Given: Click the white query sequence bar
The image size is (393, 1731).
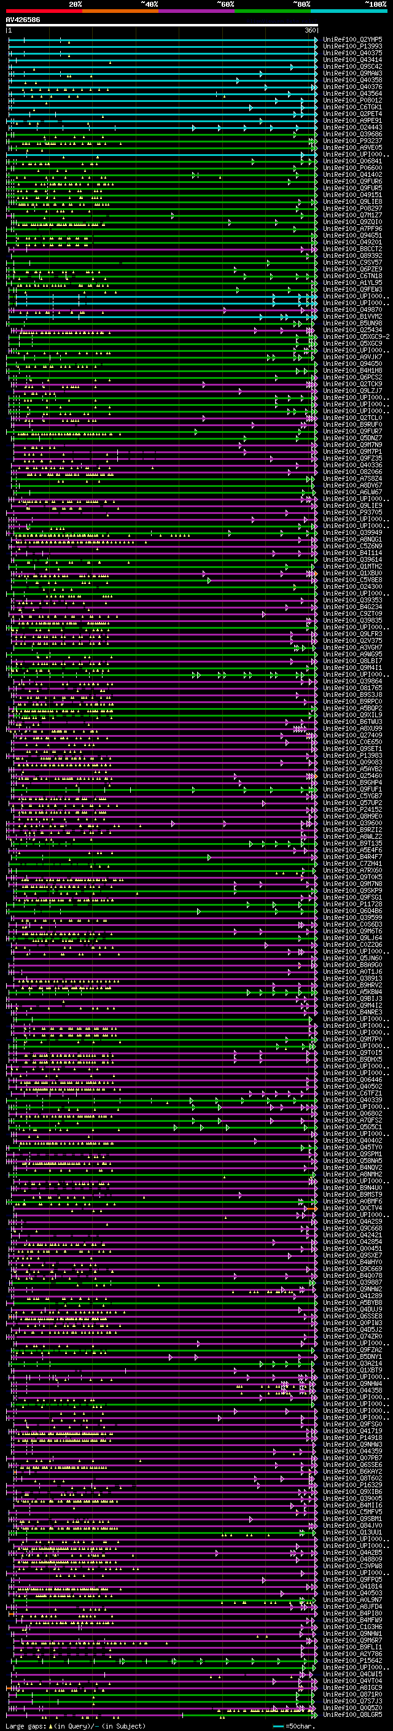Looking at the screenshot, I should tap(162, 26).
